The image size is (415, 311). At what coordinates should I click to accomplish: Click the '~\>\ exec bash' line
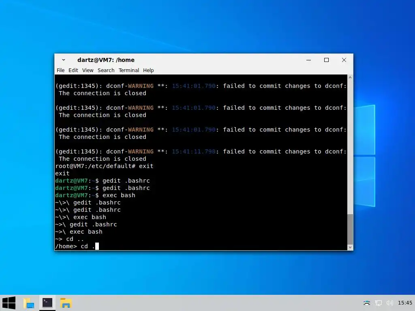point(81,217)
